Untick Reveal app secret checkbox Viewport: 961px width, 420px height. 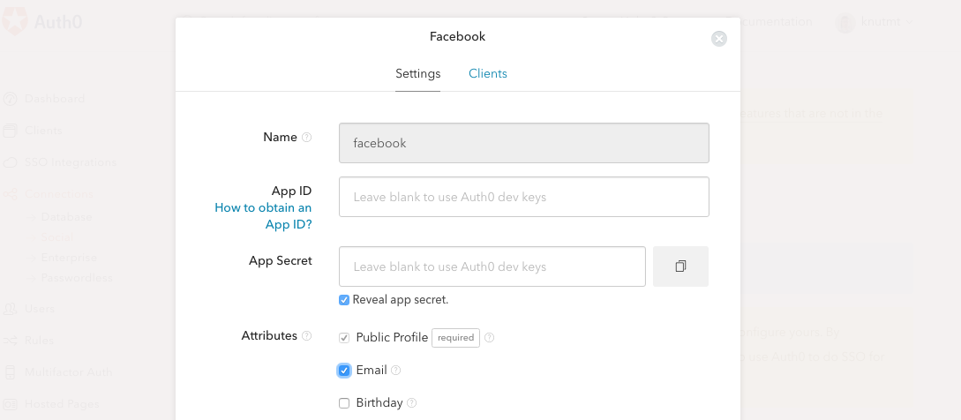(344, 300)
